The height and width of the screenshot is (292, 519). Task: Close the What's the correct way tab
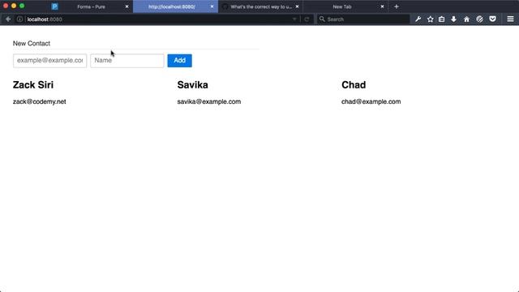[x=297, y=6]
